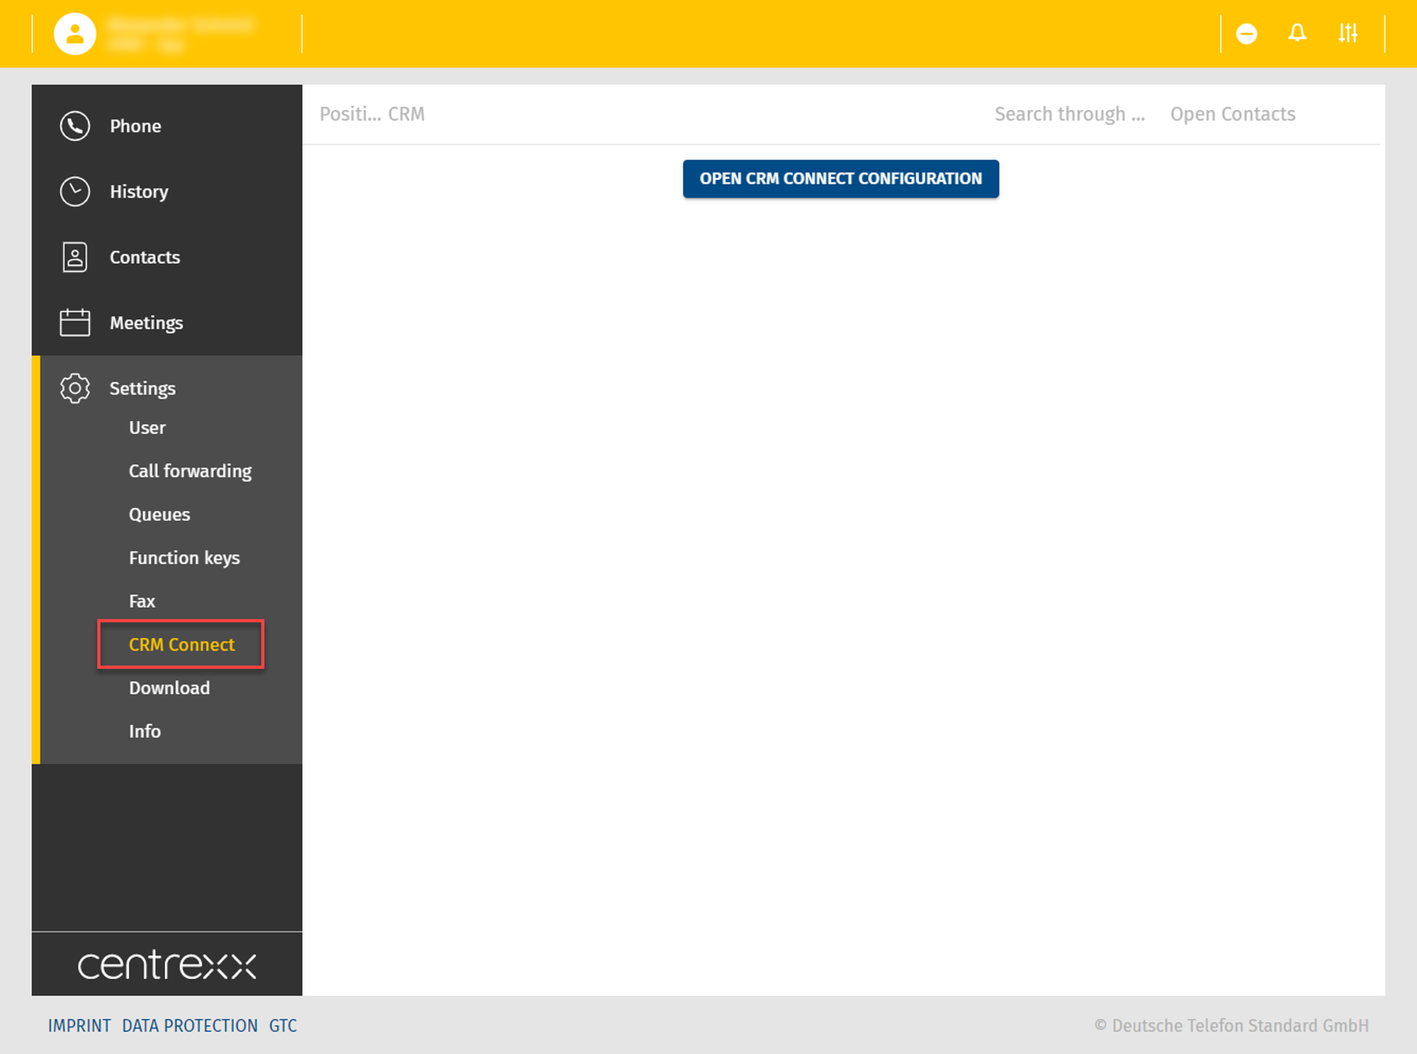Open the Call forwarding settings

pos(190,471)
